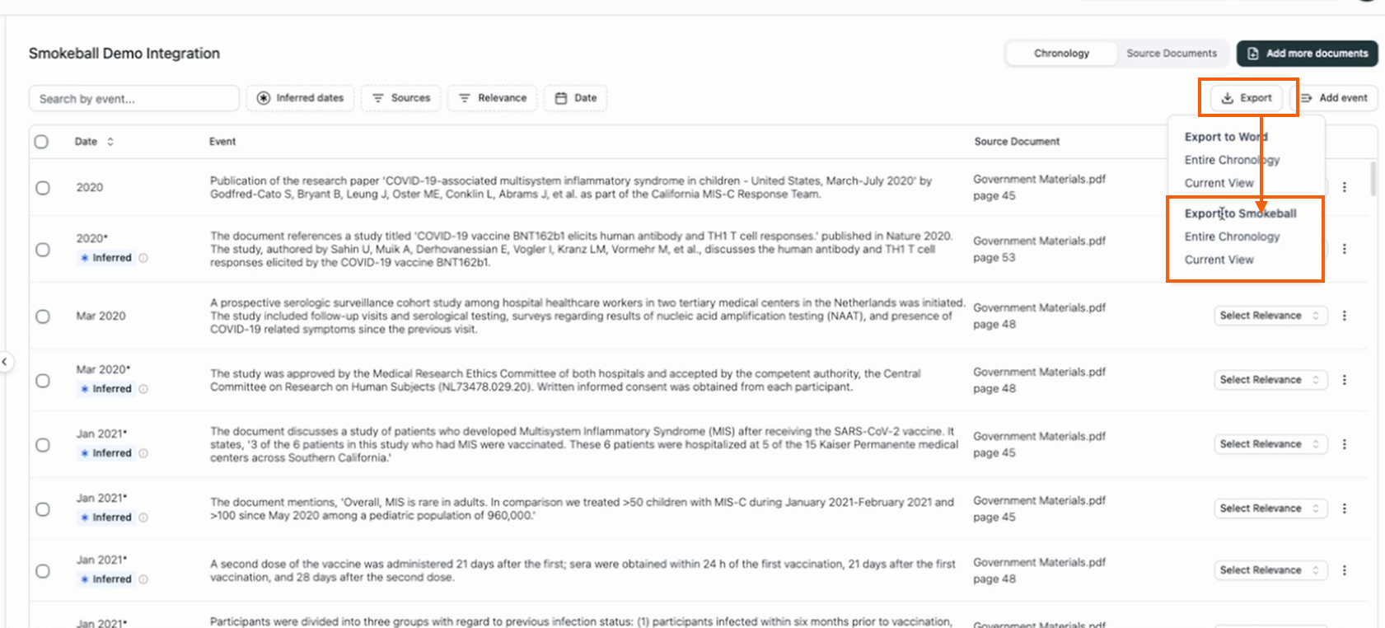The height and width of the screenshot is (628, 1385).
Task: Select checkbox for the Jan 2021* second dose row
Action: 43,571
